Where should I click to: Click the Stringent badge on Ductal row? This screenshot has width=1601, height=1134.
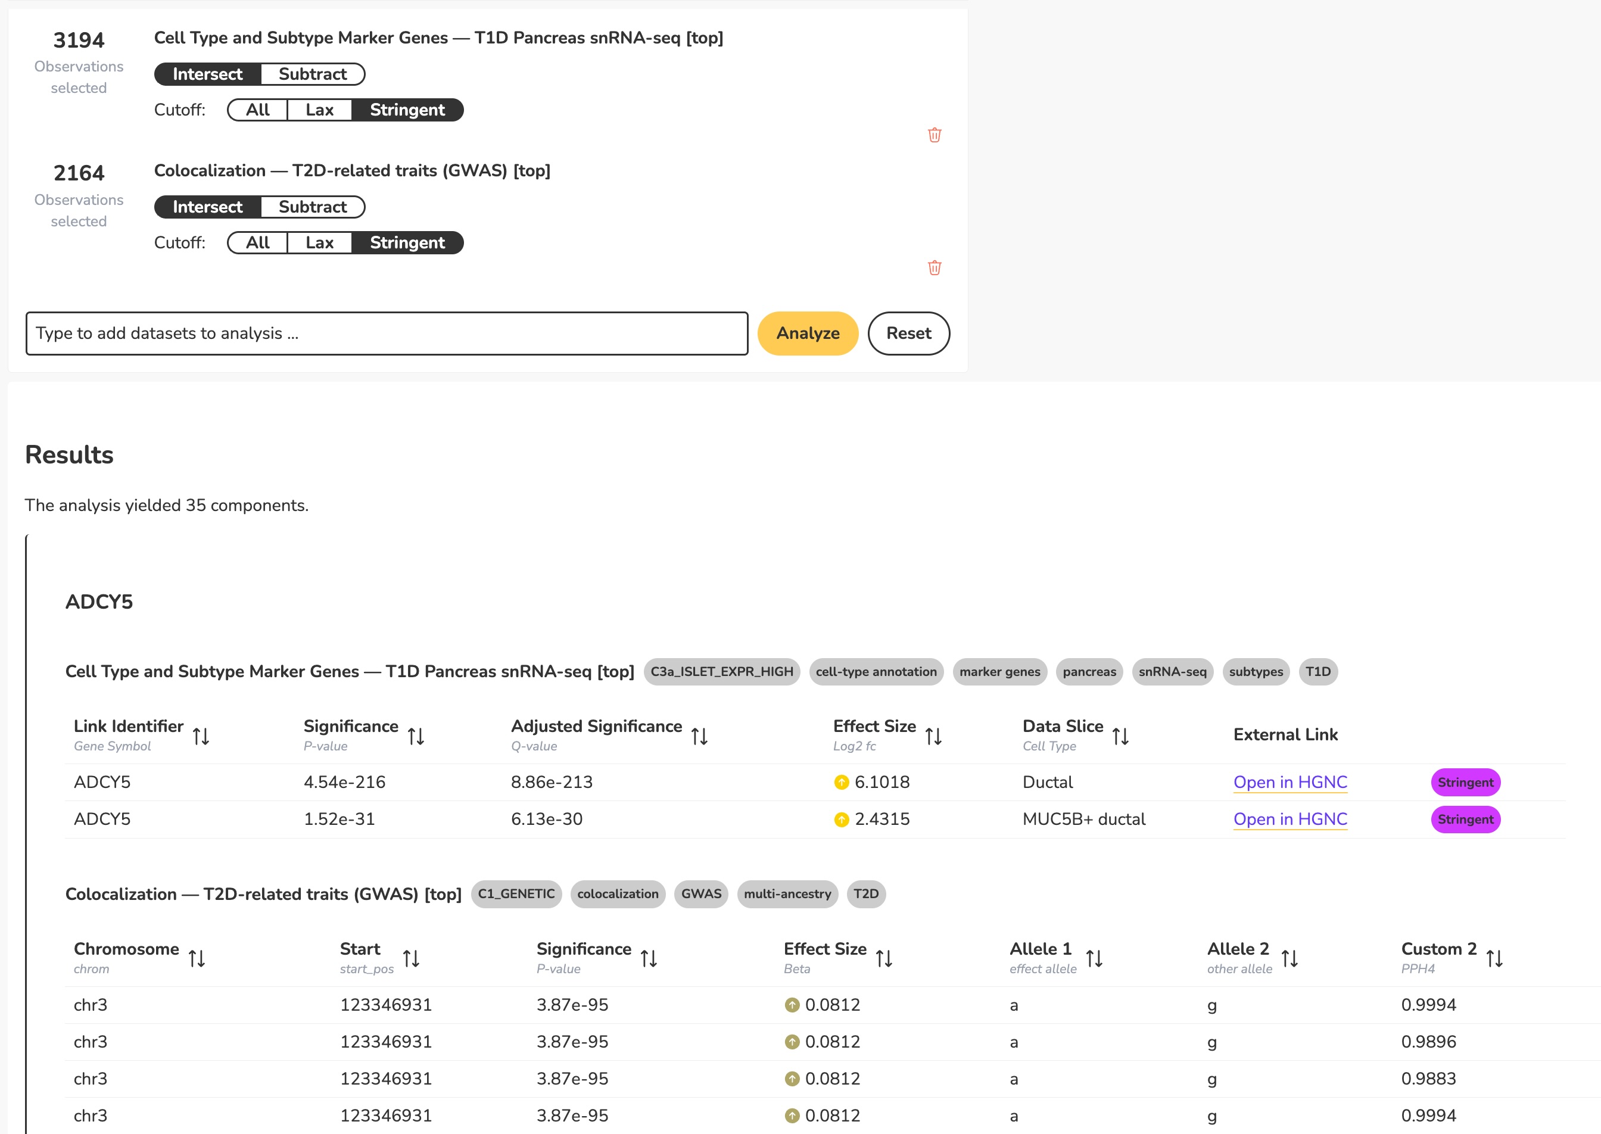[1465, 782]
